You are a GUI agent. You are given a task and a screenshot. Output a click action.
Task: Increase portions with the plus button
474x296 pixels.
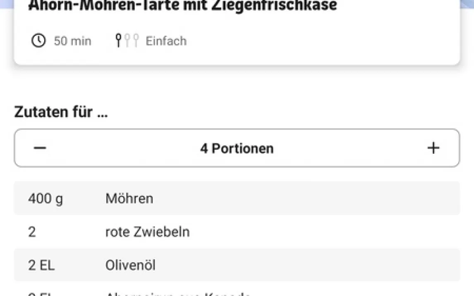point(433,148)
